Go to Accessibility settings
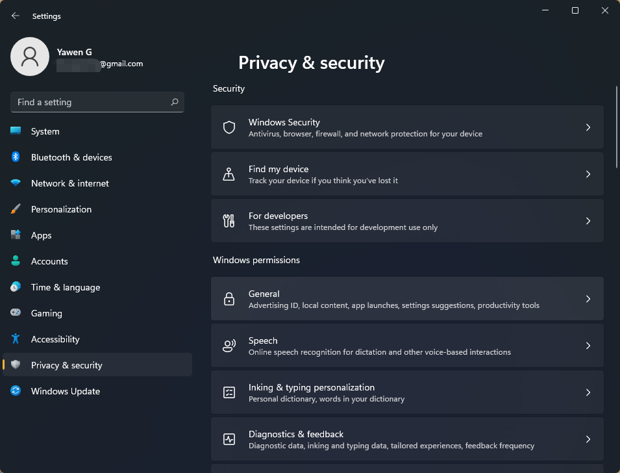 [97, 339]
